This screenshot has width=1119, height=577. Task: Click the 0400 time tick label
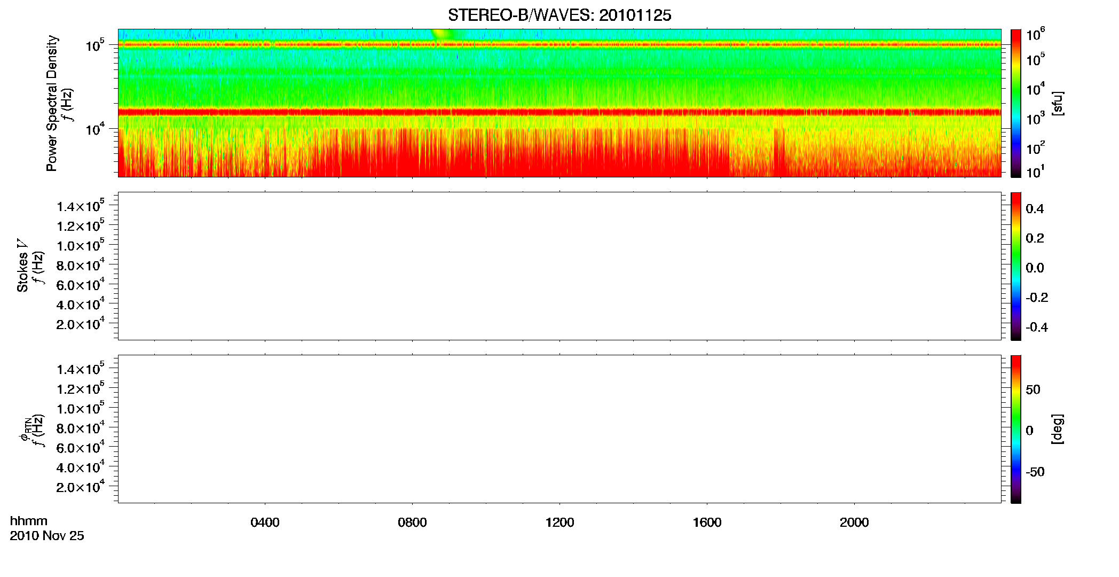[265, 523]
